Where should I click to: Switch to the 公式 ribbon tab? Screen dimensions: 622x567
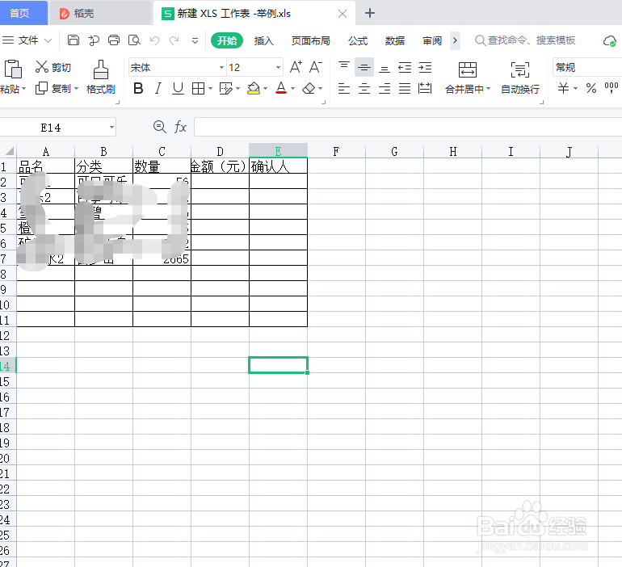click(x=358, y=40)
